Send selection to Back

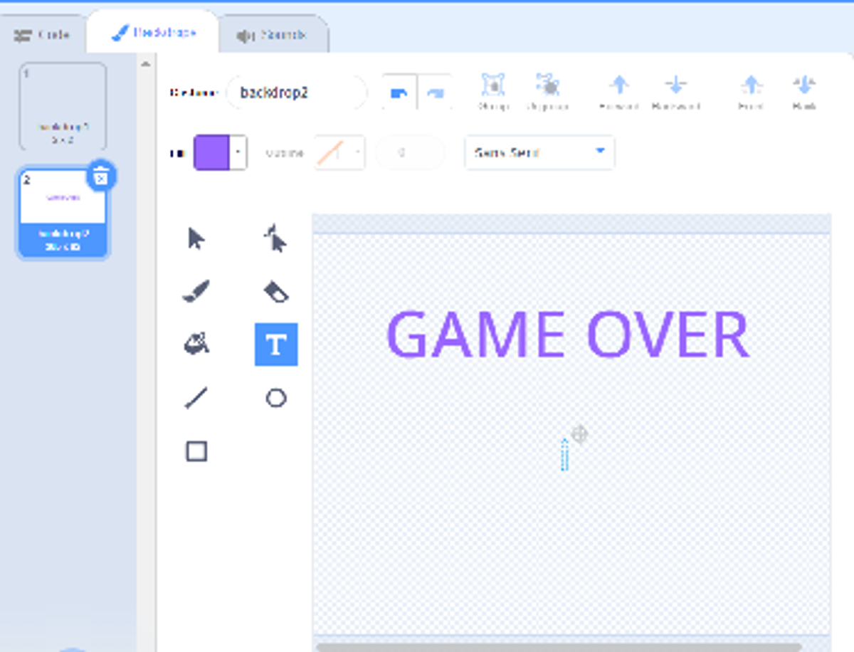803,93
